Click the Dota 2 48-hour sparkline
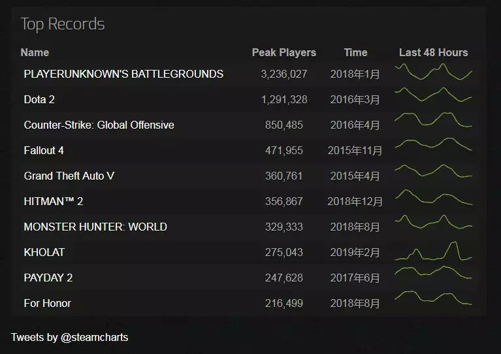This screenshot has height=354, width=501. click(x=433, y=95)
